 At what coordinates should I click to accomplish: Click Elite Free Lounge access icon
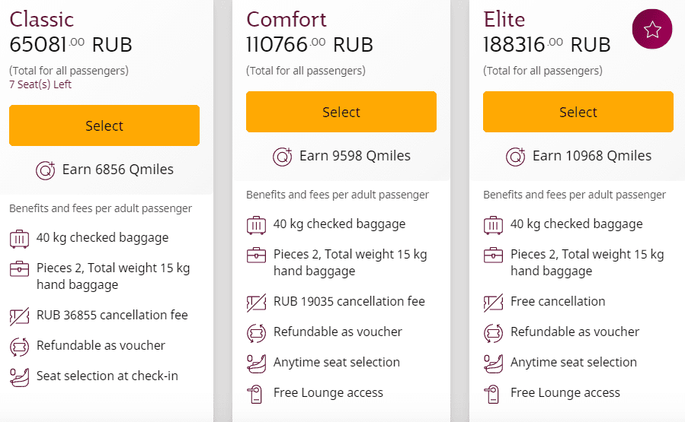492,394
